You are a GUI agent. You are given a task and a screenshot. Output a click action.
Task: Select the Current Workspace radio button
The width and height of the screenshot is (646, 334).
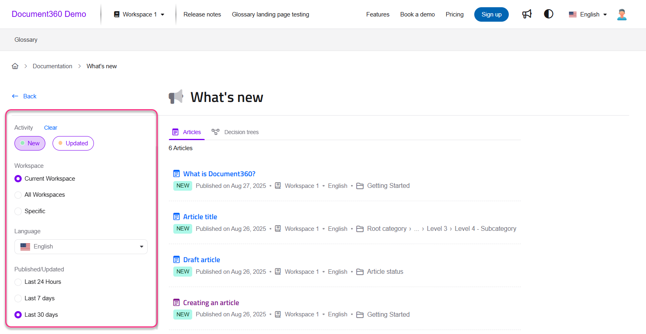coord(18,179)
